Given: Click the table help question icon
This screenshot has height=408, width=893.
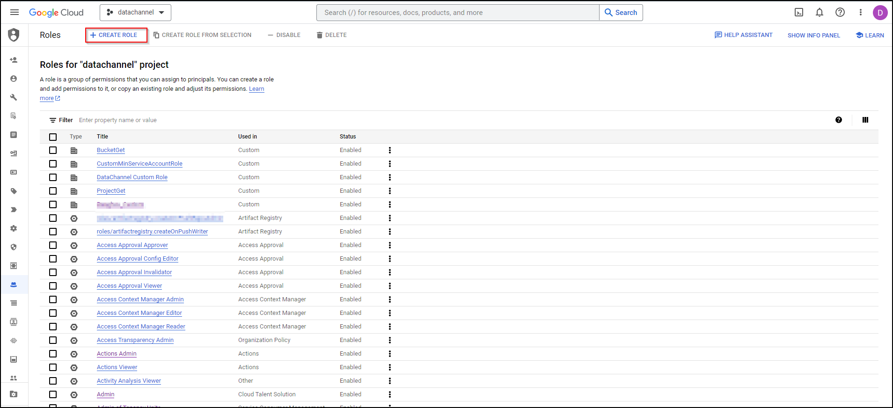Looking at the screenshot, I should coord(839,120).
